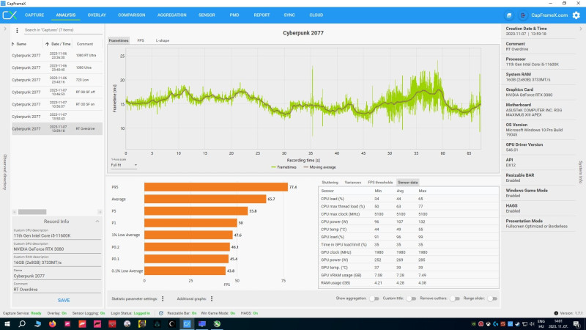Click the login icon beside CapFrameX.com
This screenshot has width=586, height=330.
(x=523, y=15)
